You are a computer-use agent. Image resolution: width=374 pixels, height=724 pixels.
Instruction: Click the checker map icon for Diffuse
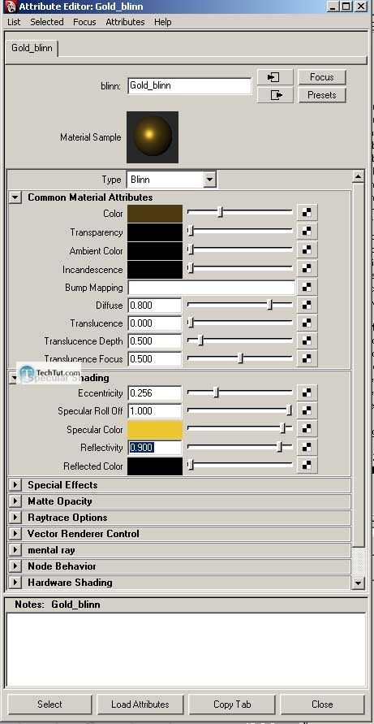tap(307, 305)
